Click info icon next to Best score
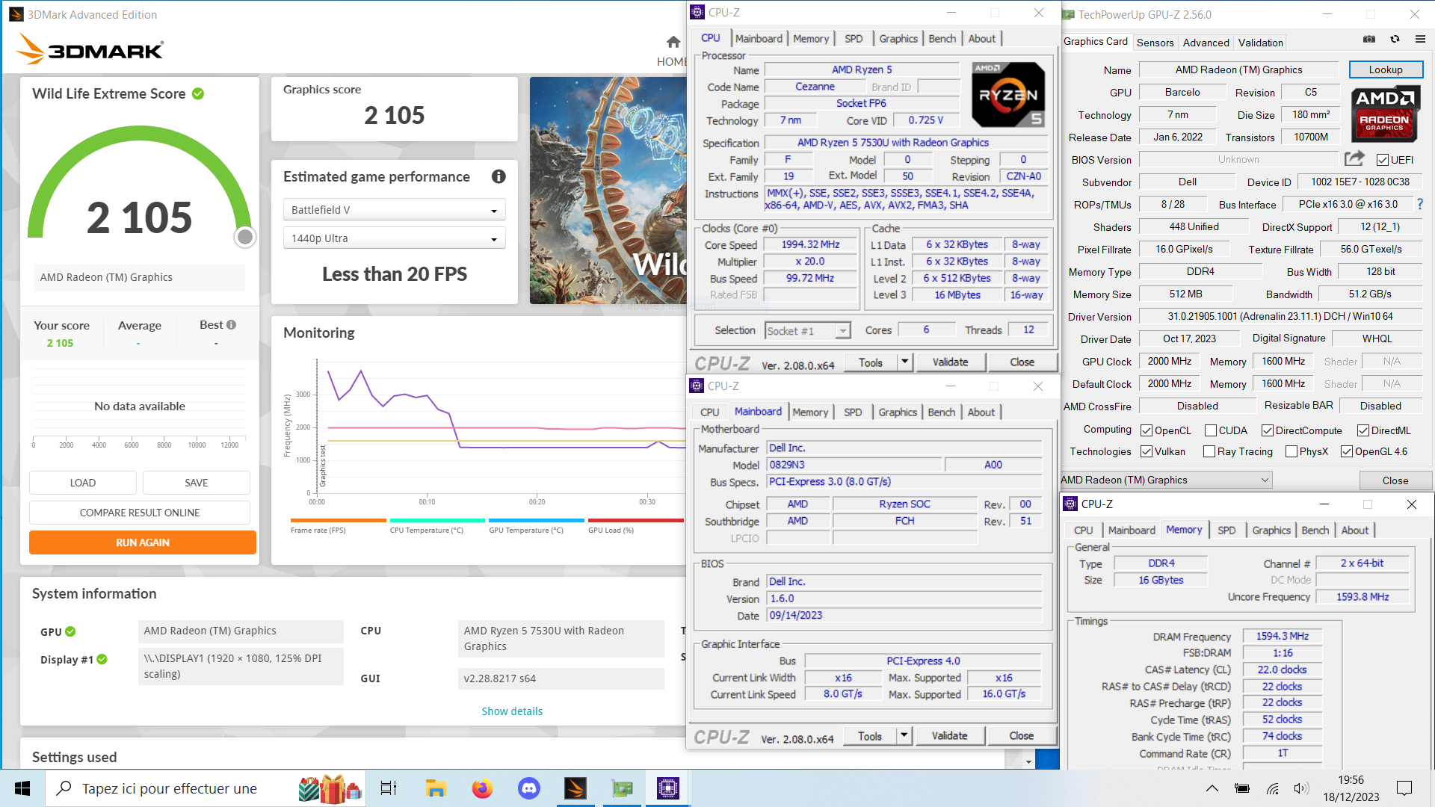This screenshot has width=1435, height=807. coord(232,324)
